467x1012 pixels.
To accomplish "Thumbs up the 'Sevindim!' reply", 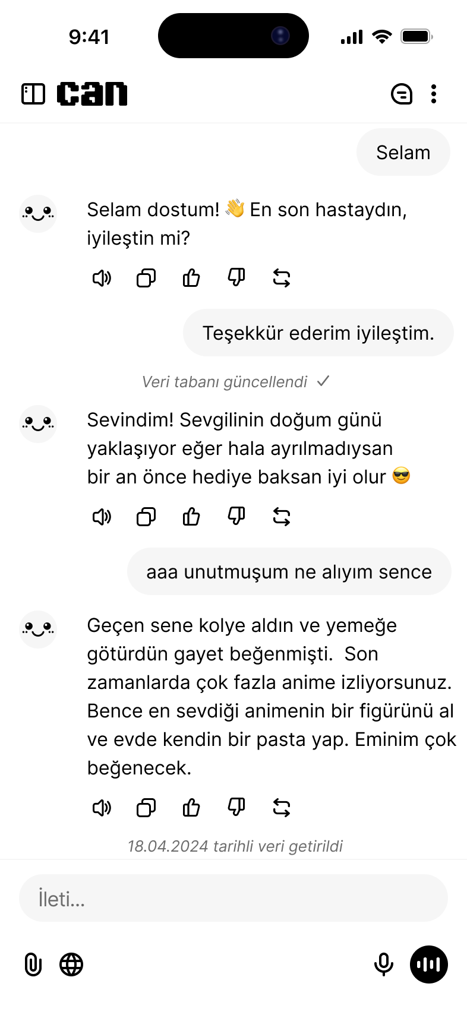I will pos(191,517).
